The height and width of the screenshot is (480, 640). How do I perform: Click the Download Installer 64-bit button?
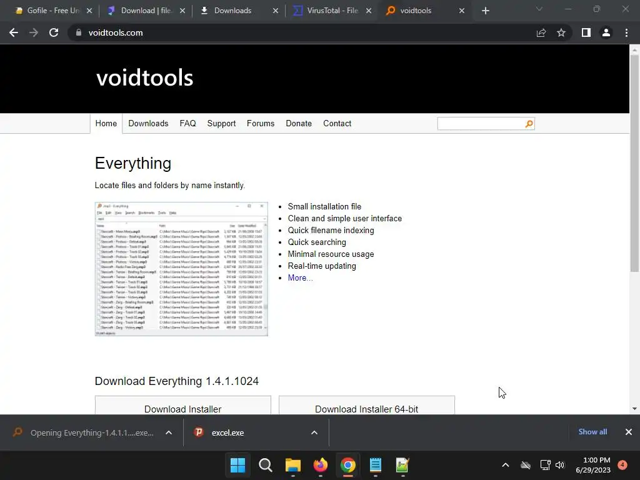(366, 406)
